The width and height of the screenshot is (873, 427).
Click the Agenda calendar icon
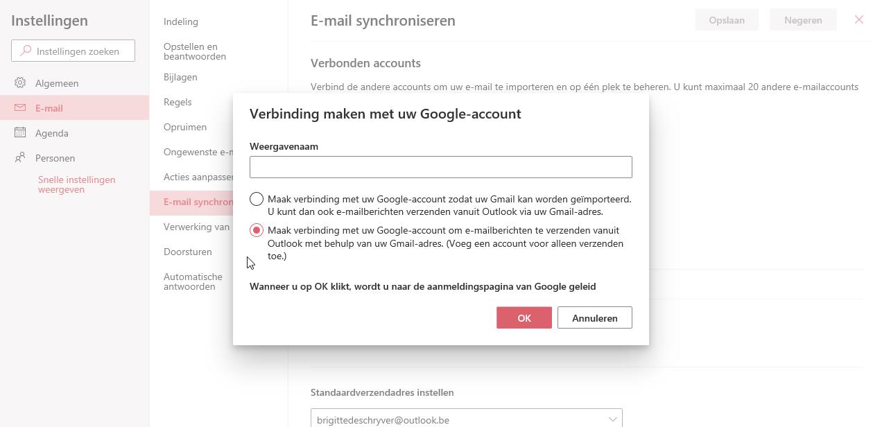(x=20, y=133)
